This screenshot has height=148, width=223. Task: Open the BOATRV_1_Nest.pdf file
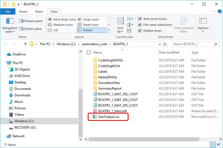(112, 111)
